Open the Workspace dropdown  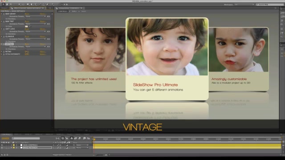tap(244, 4)
